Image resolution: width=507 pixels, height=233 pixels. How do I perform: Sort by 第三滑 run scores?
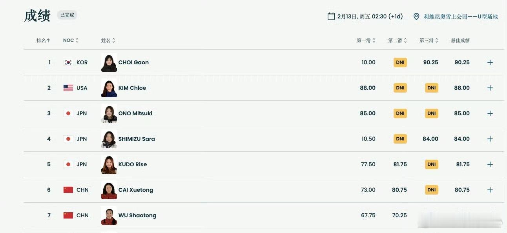pyautogui.click(x=429, y=40)
